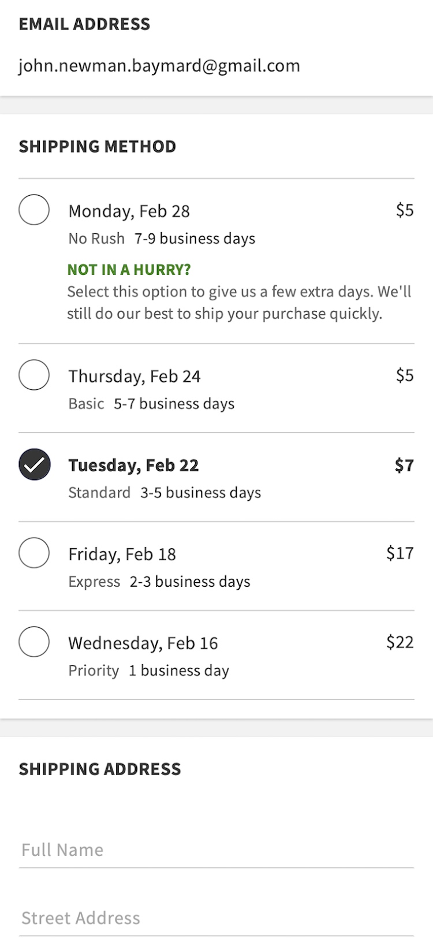This screenshot has width=433, height=938.
Task: Click the "Monday, Feb 28" delivery date label
Action: point(129,211)
